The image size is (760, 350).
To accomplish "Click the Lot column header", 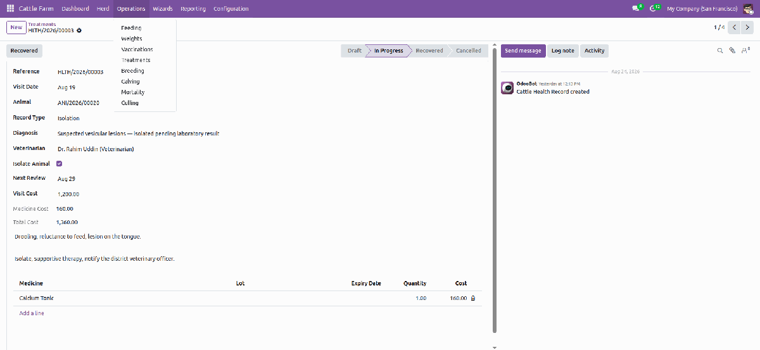I will (x=240, y=284).
